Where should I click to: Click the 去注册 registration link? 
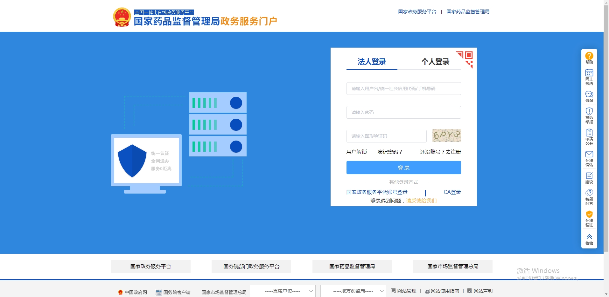(453, 152)
